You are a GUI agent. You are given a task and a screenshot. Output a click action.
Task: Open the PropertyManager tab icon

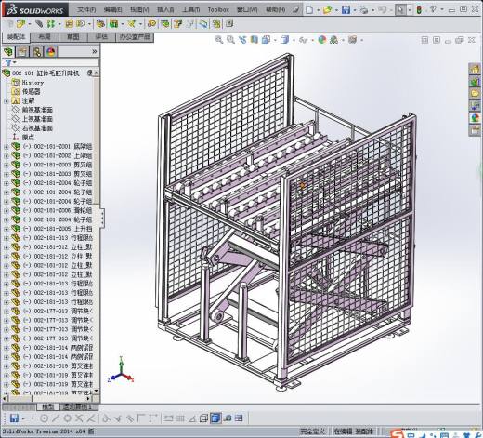22,52
